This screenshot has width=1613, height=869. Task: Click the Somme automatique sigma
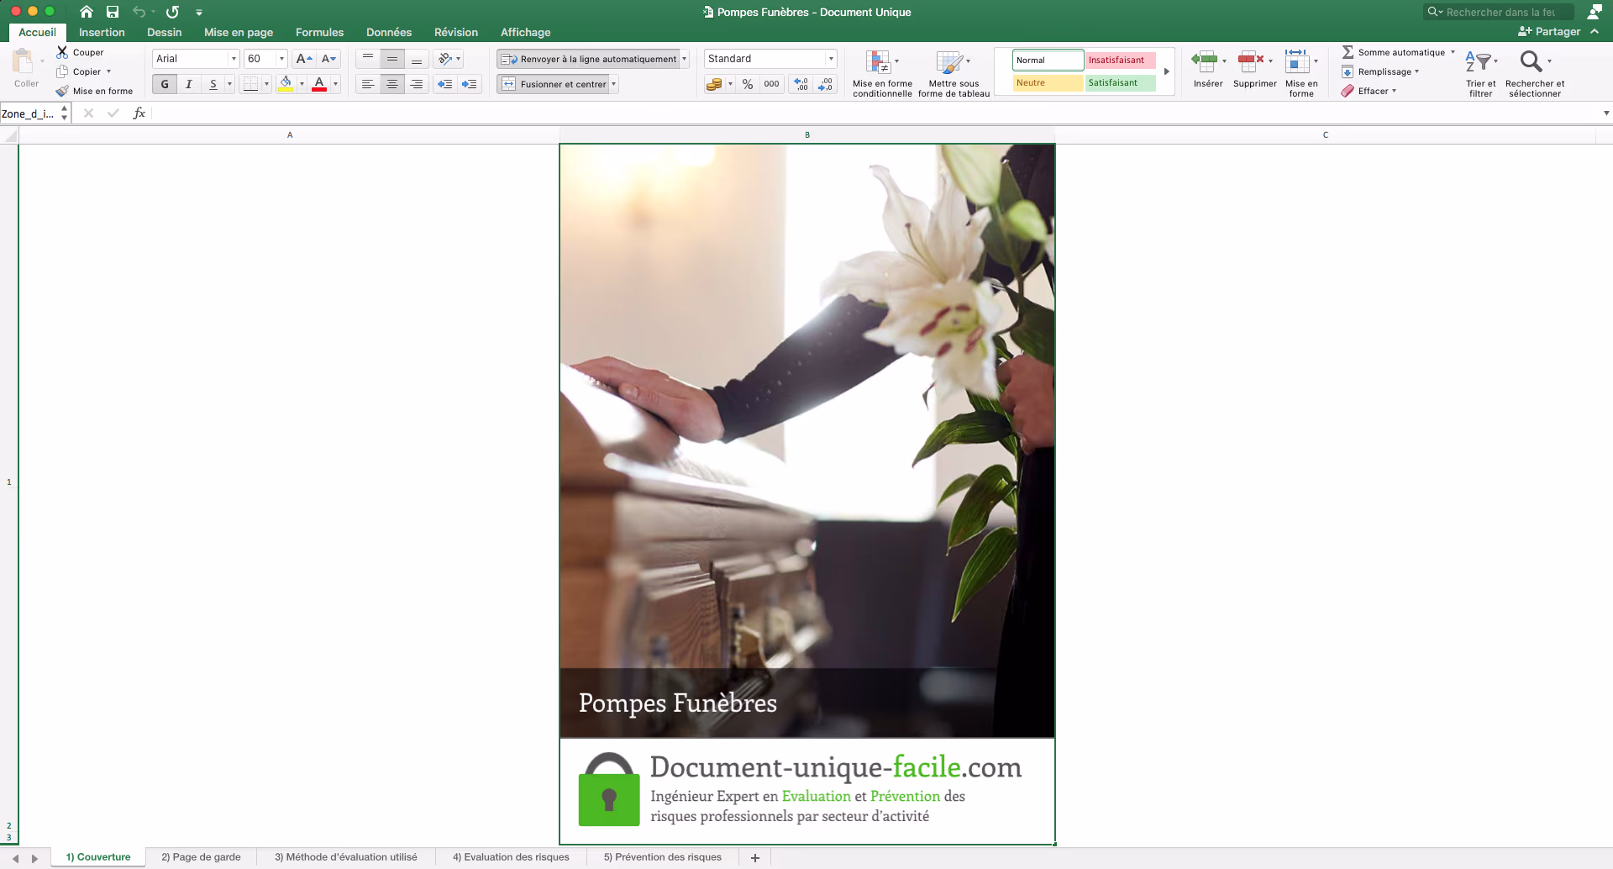(1348, 52)
